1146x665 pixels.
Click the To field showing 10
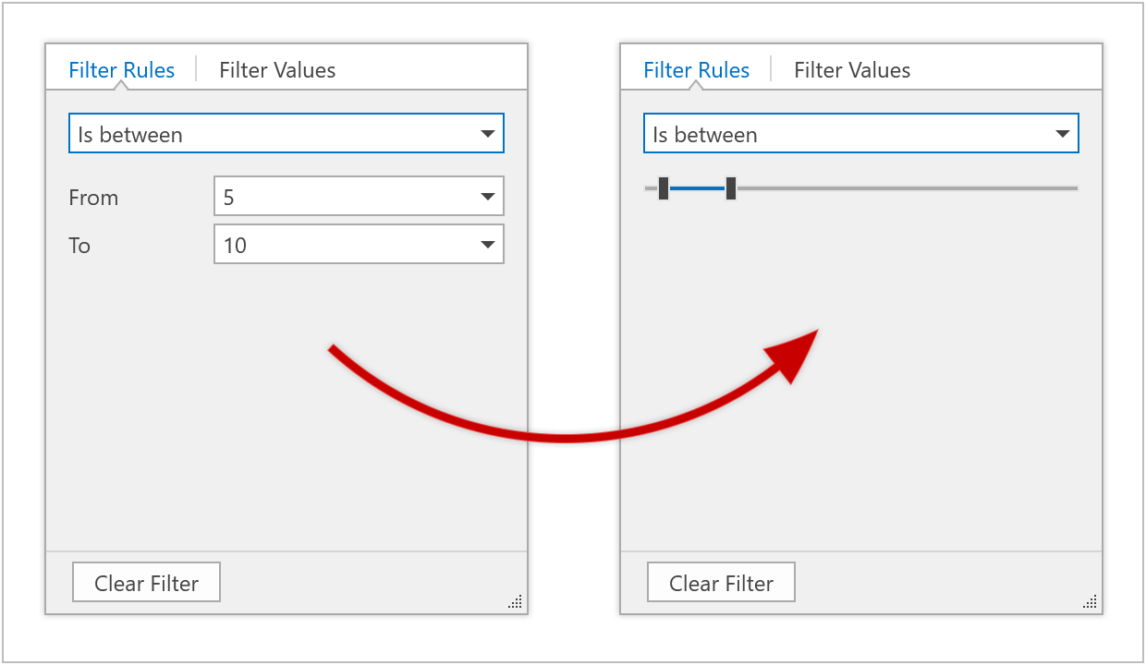click(342, 245)
